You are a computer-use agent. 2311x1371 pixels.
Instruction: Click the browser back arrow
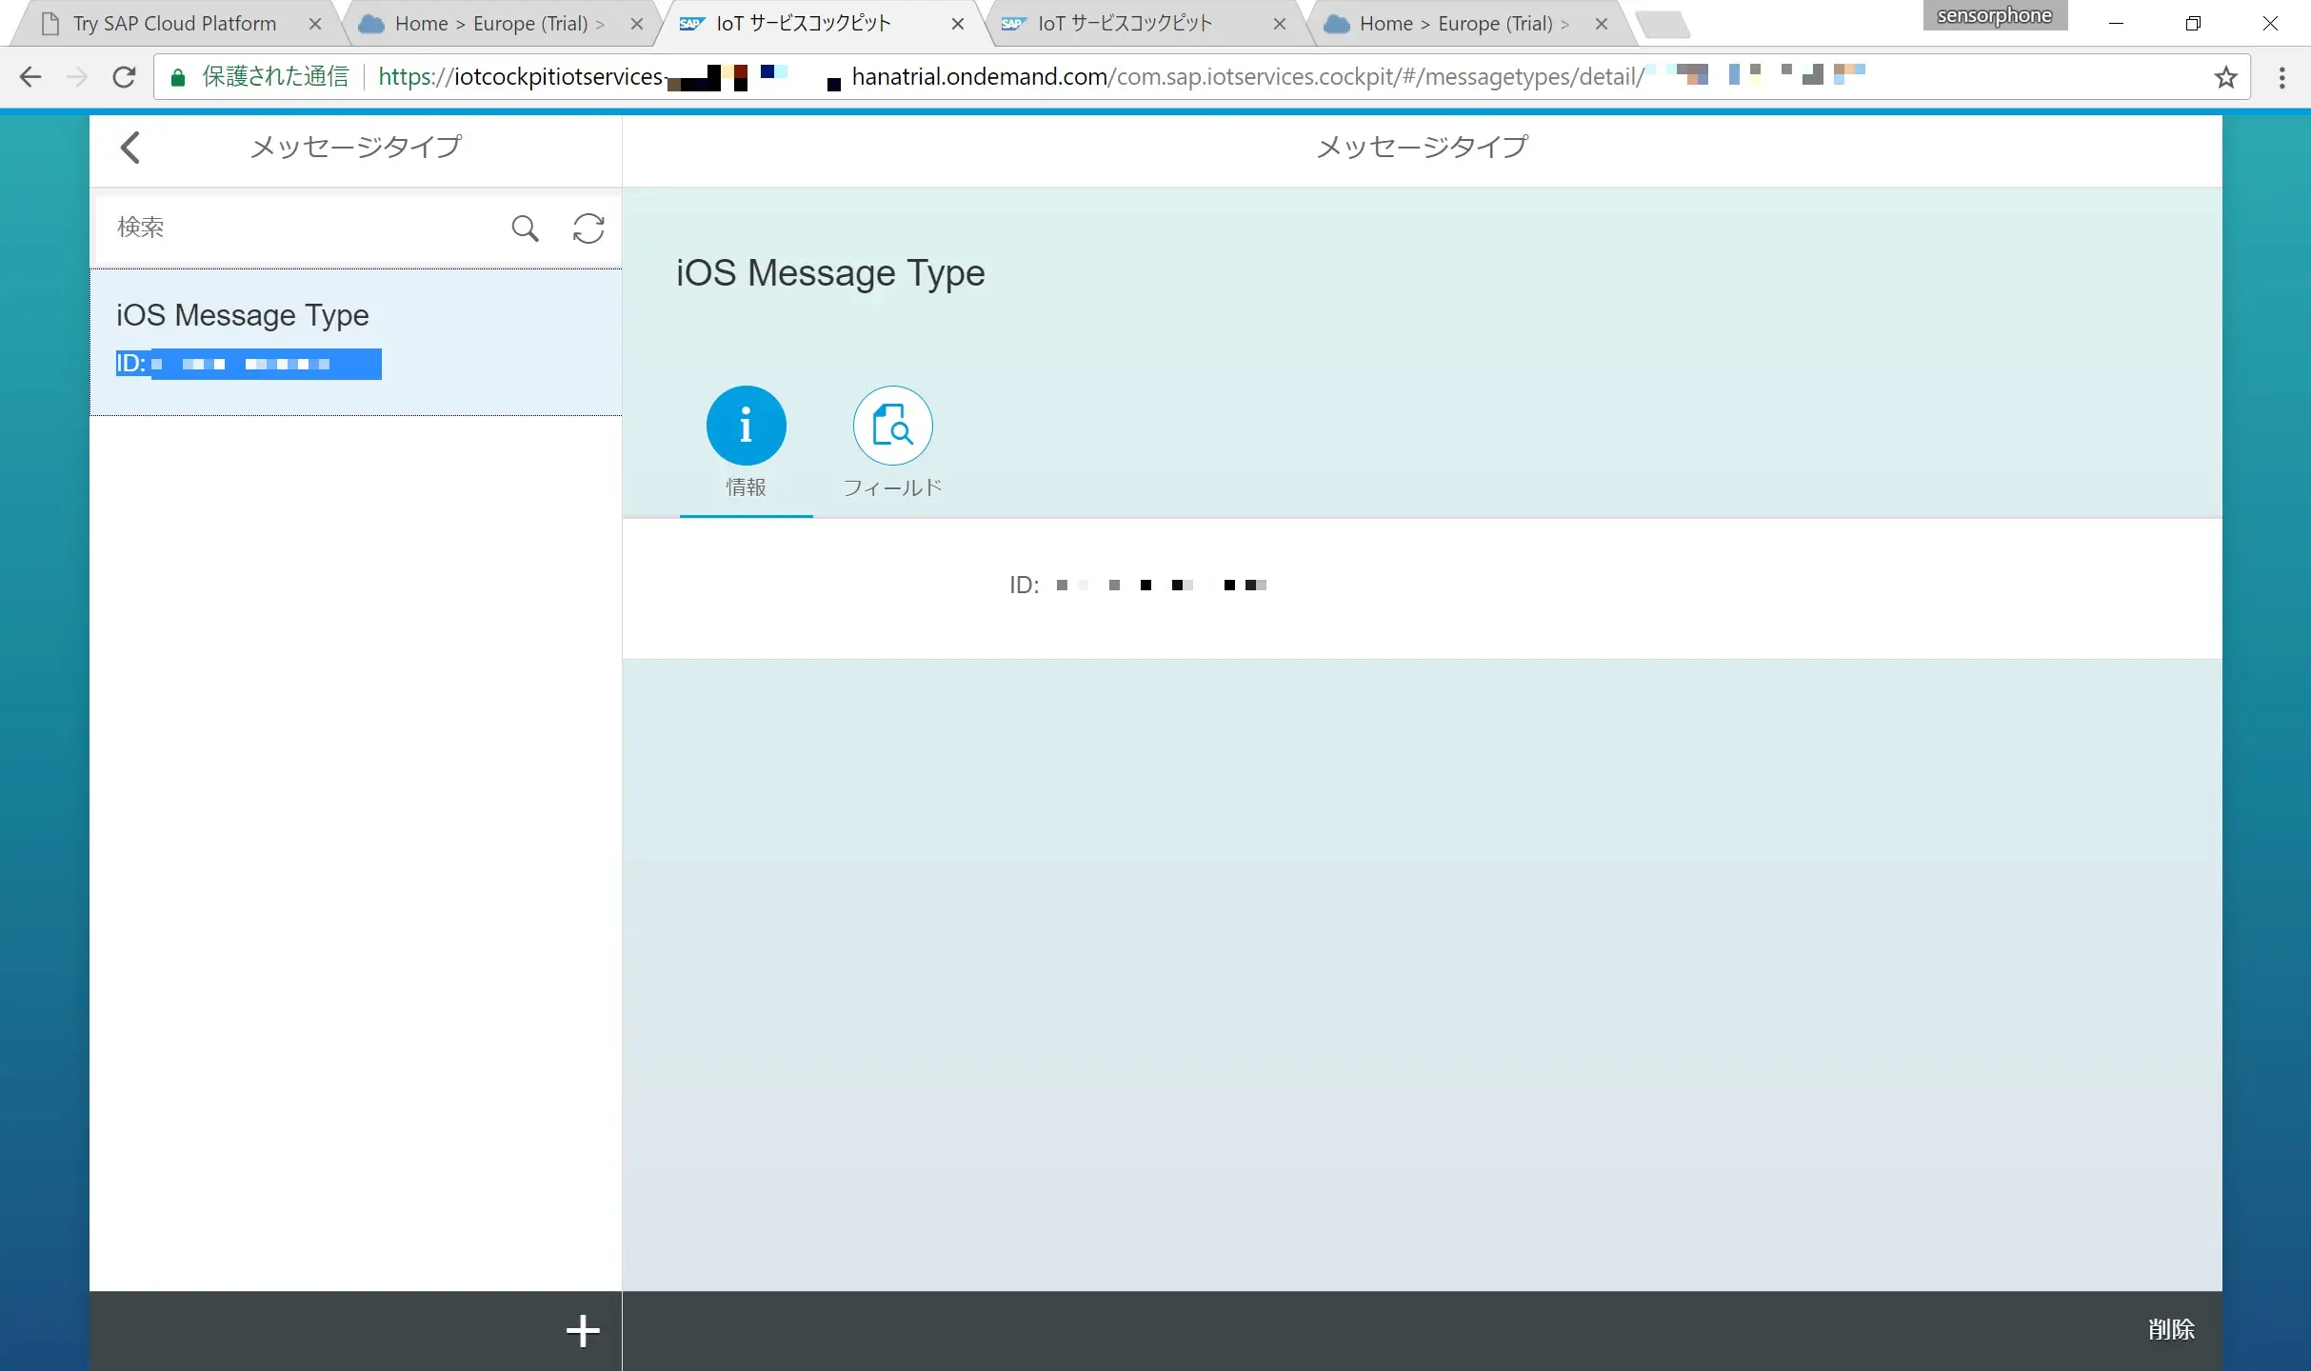pos(30,77)
